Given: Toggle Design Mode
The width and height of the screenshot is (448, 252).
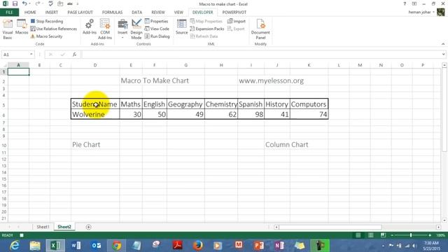Looking at the screenshot, I should click(136, 29).
